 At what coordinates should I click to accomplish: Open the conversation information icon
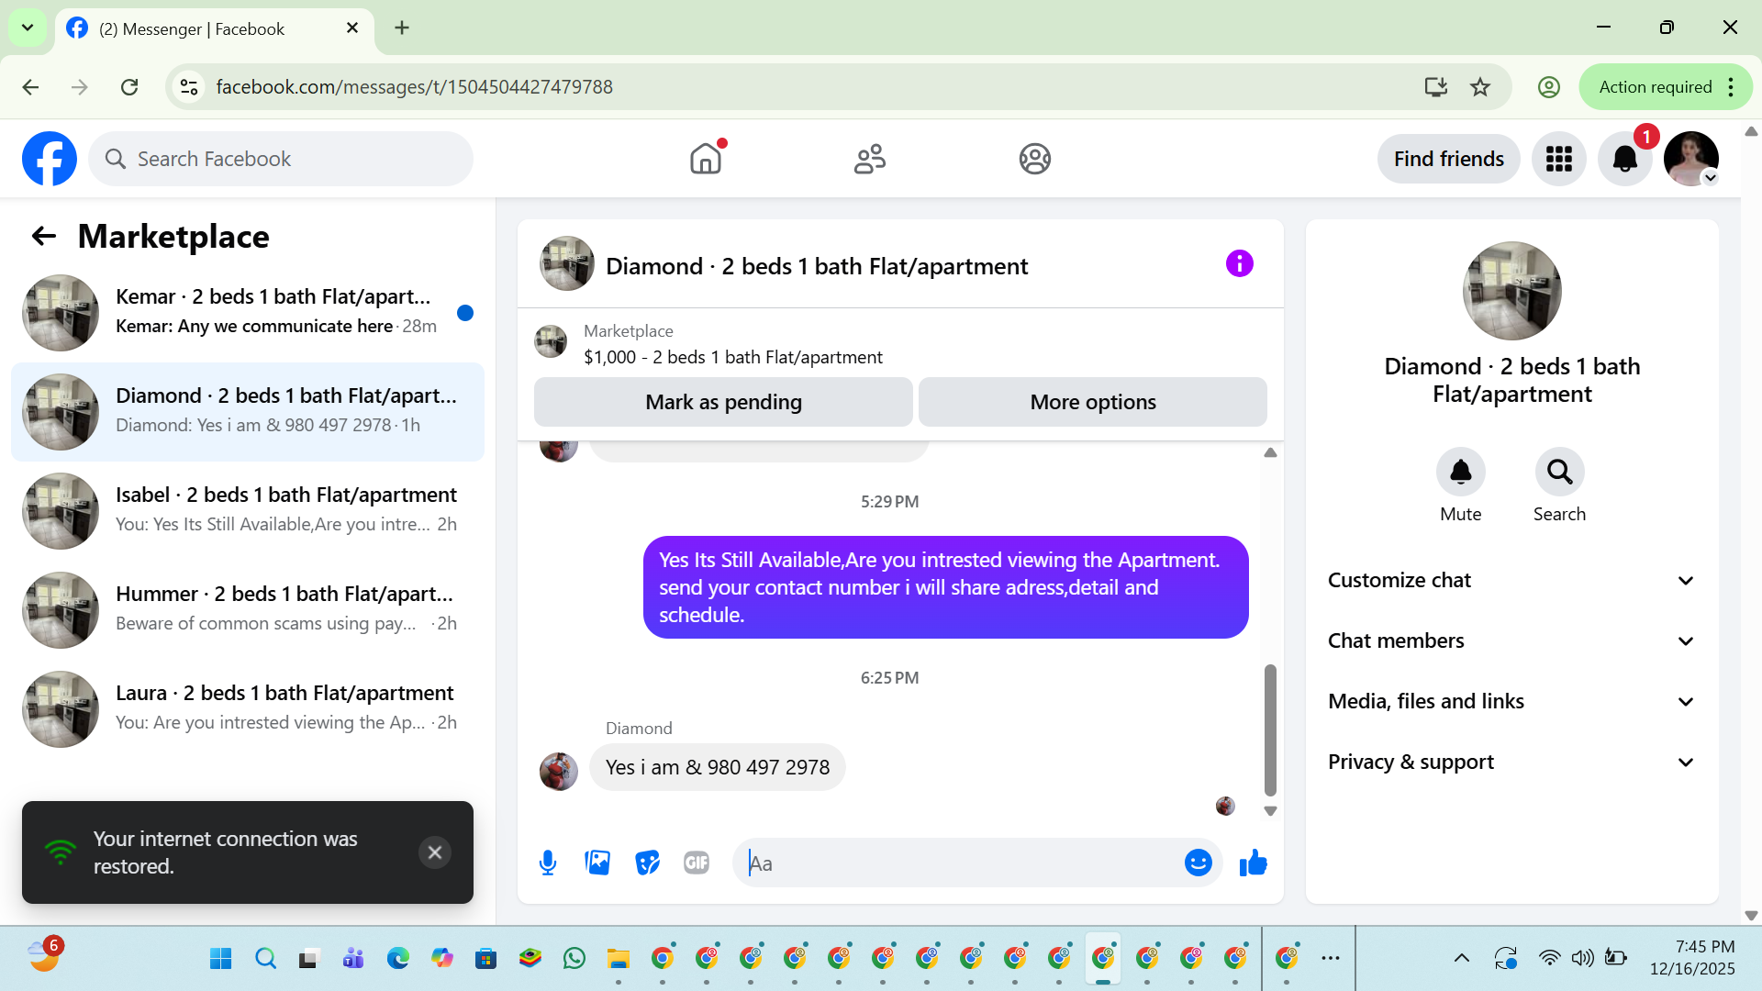coord(1239,264)
